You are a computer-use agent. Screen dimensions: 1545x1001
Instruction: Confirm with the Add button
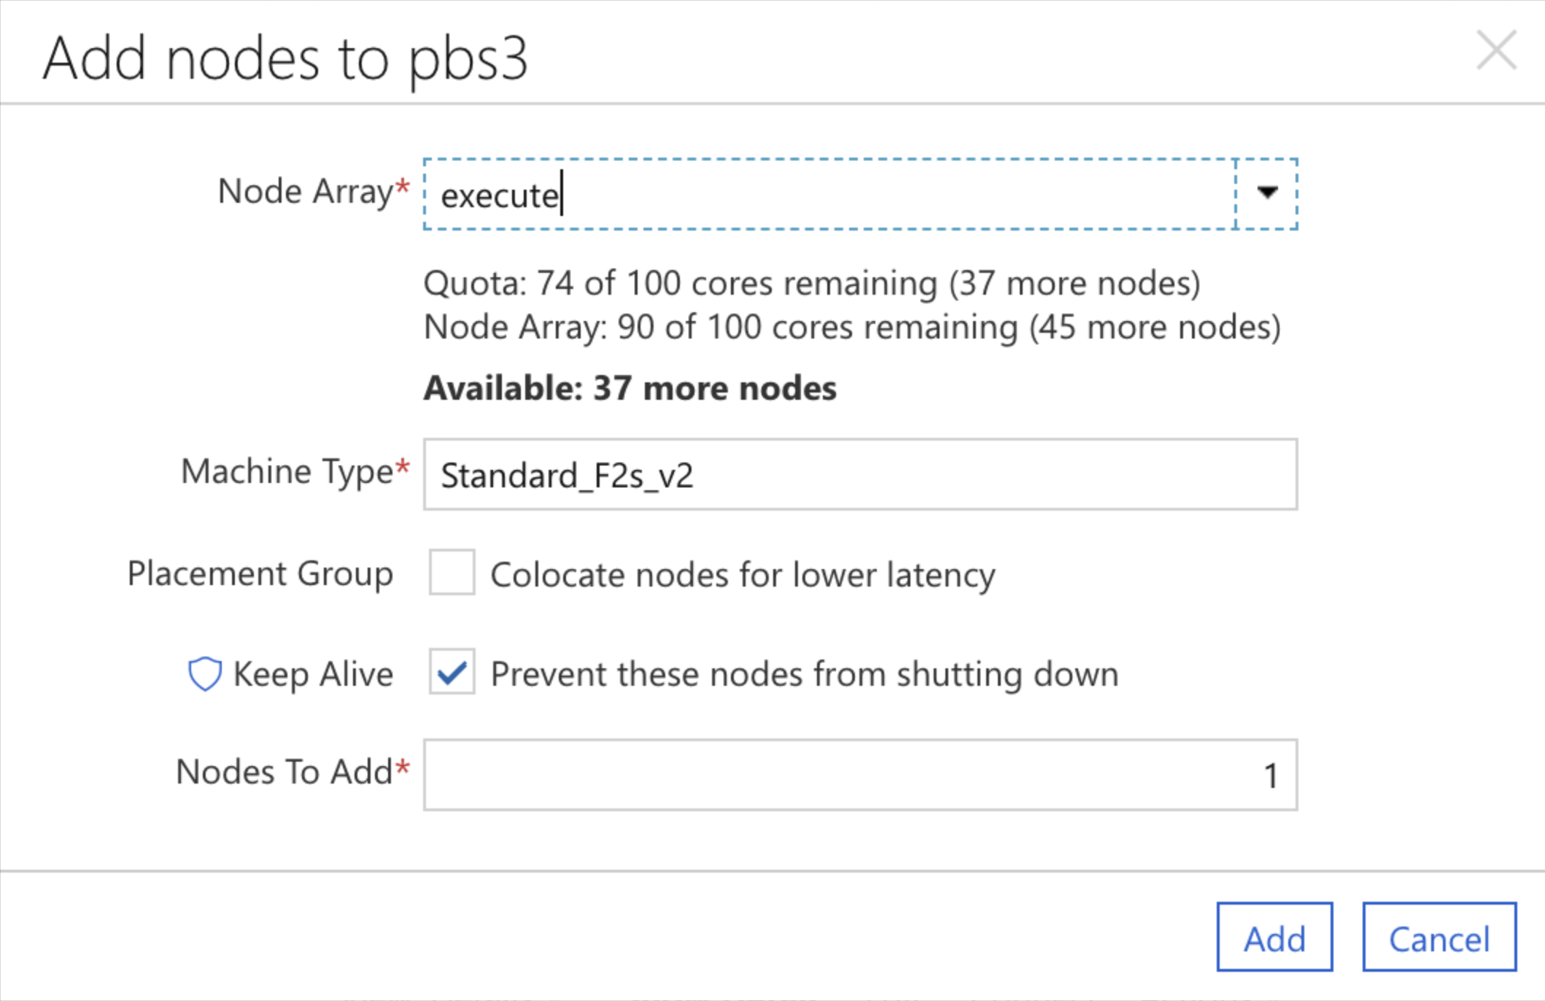click(1274, 938)
